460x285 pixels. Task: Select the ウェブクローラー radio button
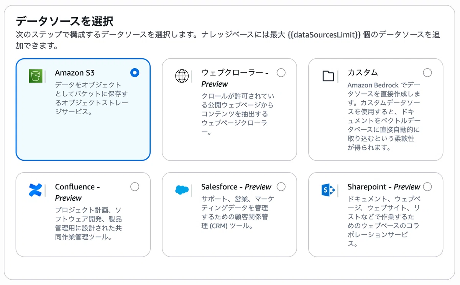(281, 72)
